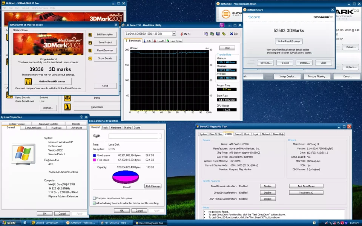Open the ResultBrowser icon in 3DMark2001

(x=90, y=50)
